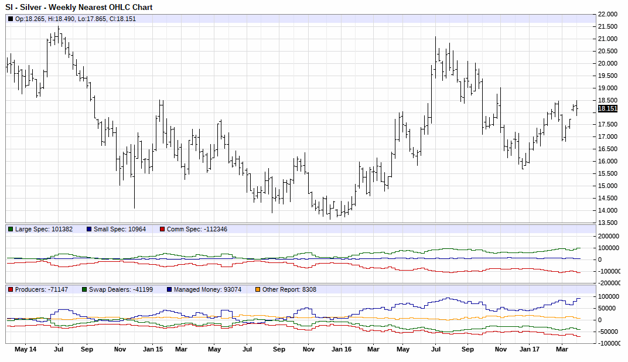Click the 14.500 price axis label
Image resolution: width=628 pixels, height=362 pixels.
click(x=607, y=198)
